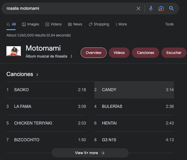This screenshot has width=187, height=160.
Task: Open the song BULERÍAS
Action: (134, 107)
